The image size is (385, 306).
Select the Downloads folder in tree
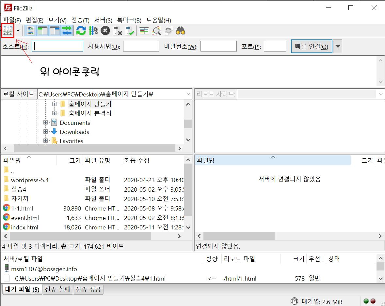[x=74, y=132]
